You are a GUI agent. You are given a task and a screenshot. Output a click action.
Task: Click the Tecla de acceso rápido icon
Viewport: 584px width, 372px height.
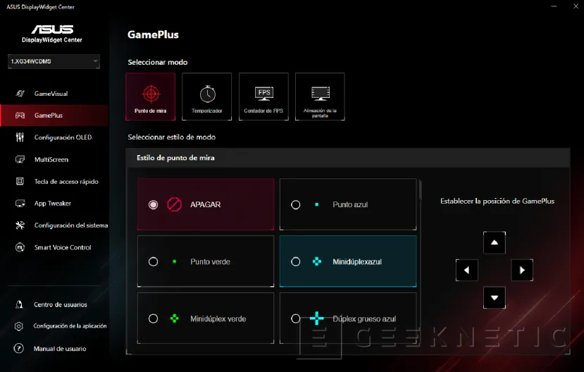coord(20,181)
